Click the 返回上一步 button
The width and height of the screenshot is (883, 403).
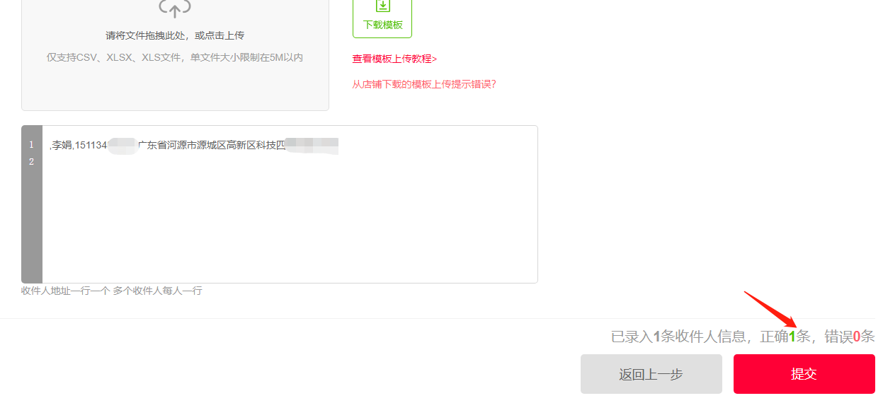tap(651, 374)
